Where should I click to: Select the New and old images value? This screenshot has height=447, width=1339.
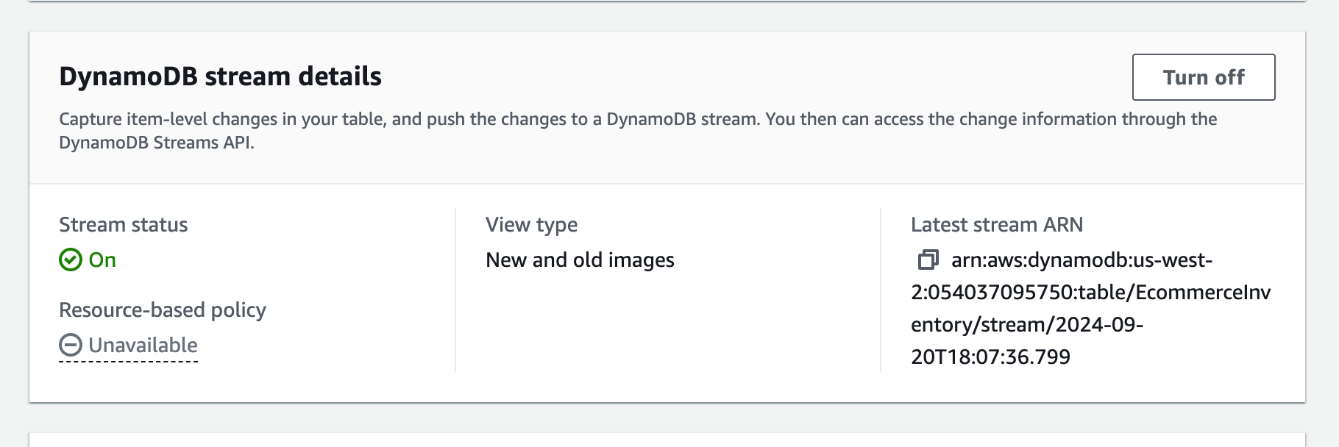click(580, 260)
